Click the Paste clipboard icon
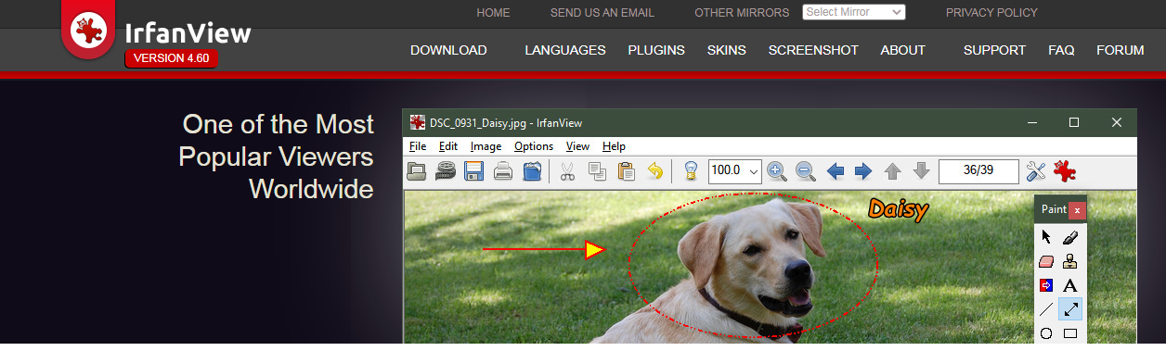 (626, 170)
